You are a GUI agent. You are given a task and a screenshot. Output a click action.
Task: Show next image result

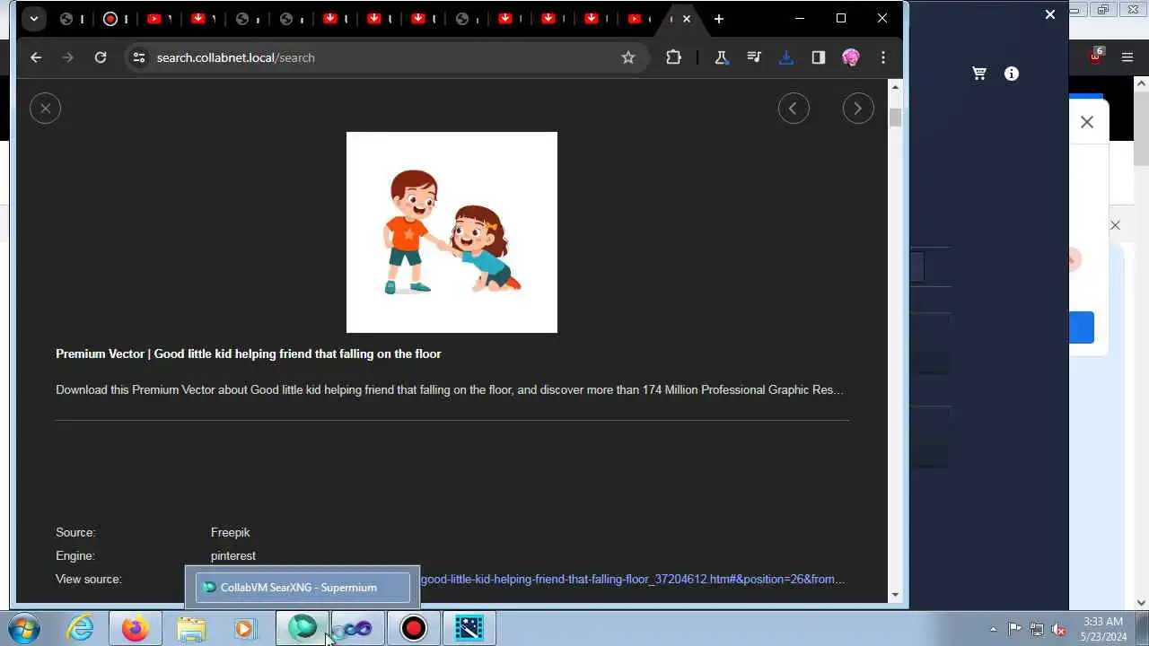point(858,109)
